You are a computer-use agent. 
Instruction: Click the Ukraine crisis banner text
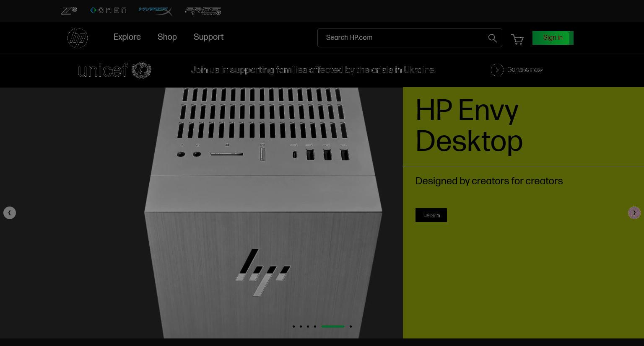[314, 70]
